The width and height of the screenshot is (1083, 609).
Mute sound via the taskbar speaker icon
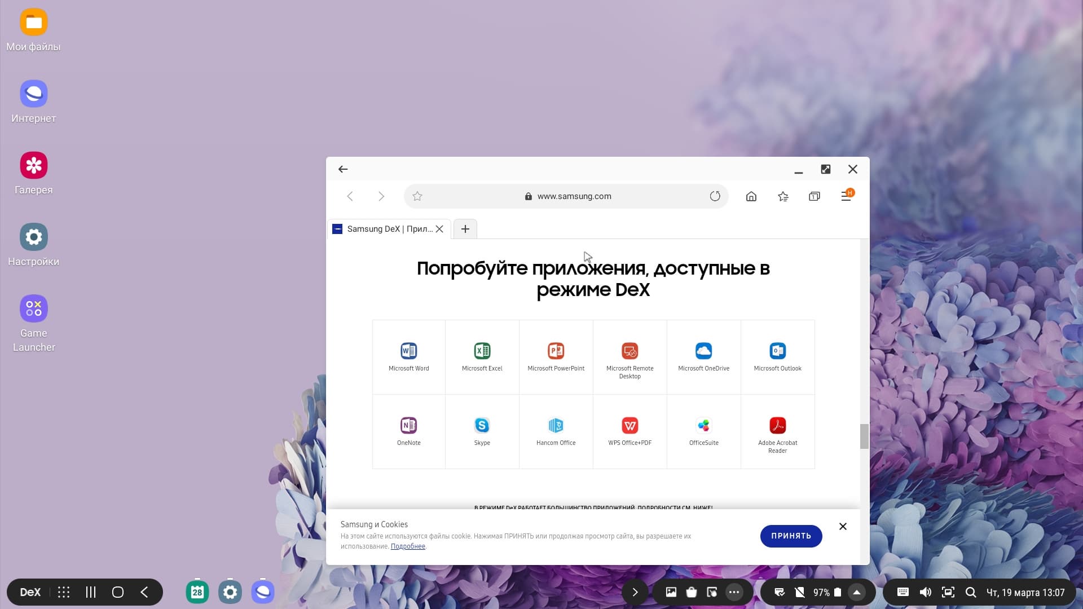click(x=925, y=592)
